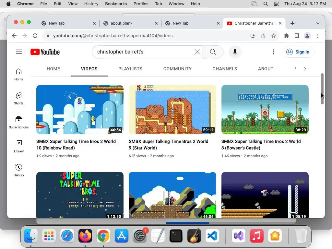This screenshot has height=249, width=332.
Task: Open the Bowser's Castle thumbnail 38:29
Action: 265,110
